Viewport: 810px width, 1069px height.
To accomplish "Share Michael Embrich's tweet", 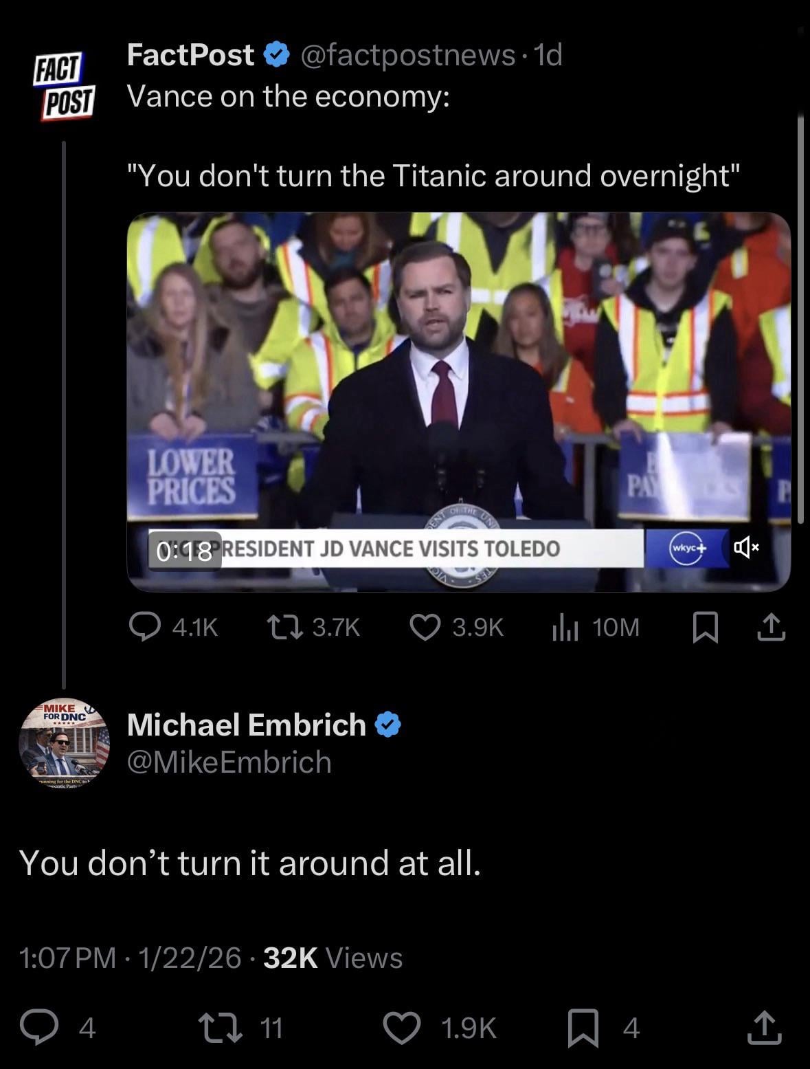I will [x=764, y=1028].
